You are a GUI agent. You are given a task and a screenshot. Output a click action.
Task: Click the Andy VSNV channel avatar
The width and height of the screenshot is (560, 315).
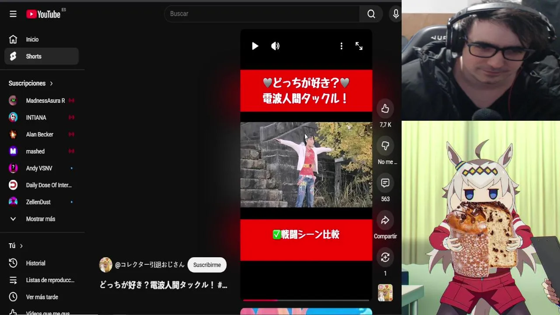click(13, 168)
